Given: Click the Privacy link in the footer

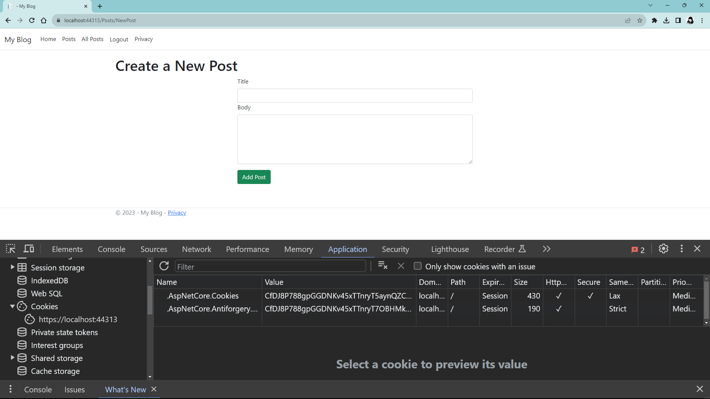Looking at the screenshot, I should (176, 212).
